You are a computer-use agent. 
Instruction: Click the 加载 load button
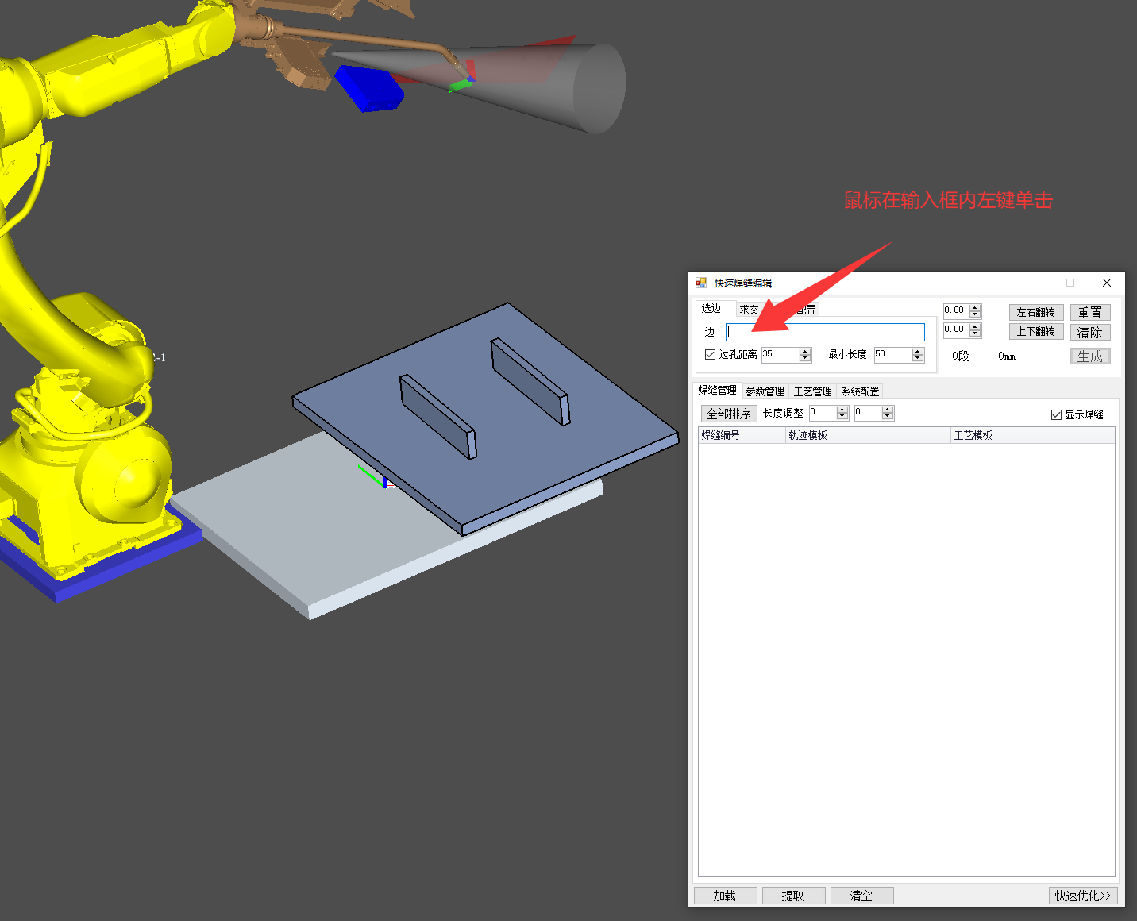pyautogui.click(x=725, y=896)
